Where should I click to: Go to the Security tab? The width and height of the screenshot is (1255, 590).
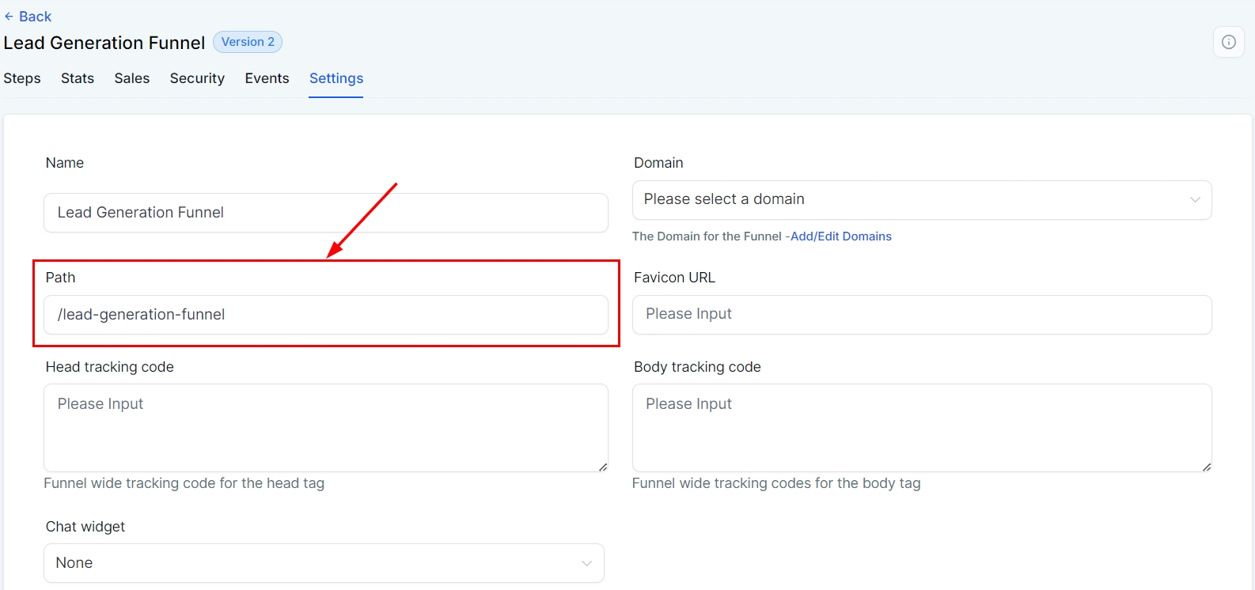(197, 78)
